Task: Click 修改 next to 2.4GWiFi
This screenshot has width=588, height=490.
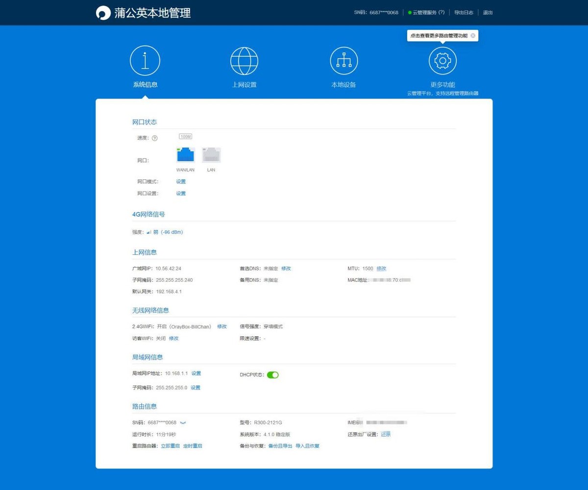Action: 222,326
